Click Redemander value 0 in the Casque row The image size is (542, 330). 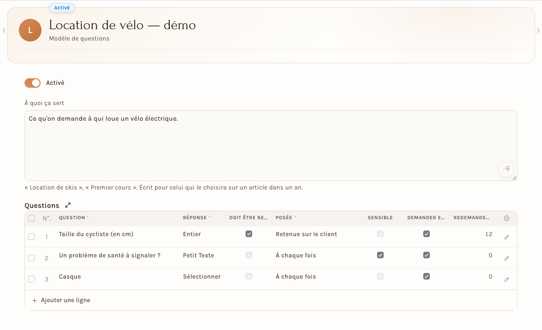tap(491, 277)
